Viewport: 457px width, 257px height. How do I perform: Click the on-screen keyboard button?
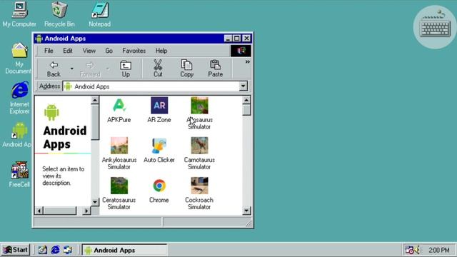(435, 27)
